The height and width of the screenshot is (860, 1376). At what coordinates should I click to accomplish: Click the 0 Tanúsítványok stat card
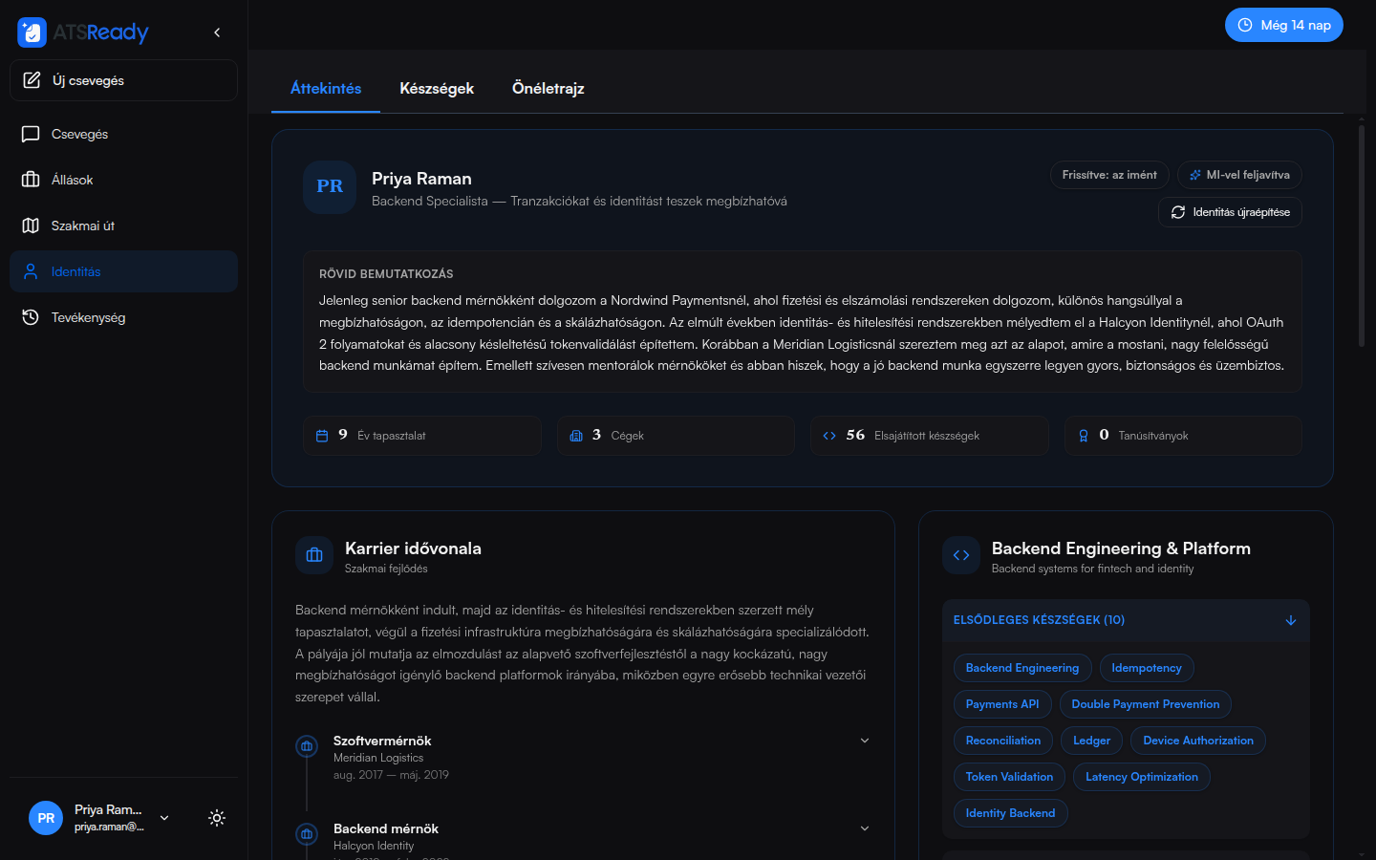coord(1183,436)
